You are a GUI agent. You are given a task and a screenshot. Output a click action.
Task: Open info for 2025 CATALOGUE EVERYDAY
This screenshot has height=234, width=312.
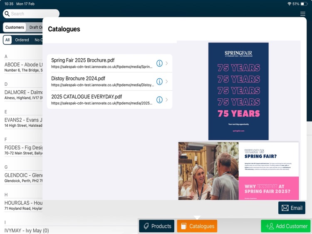(x=159, y=100)
